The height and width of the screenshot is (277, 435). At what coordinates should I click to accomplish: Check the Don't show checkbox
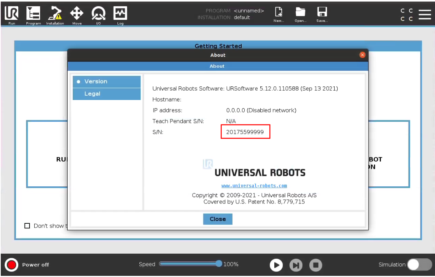click(x=27, y=226)
